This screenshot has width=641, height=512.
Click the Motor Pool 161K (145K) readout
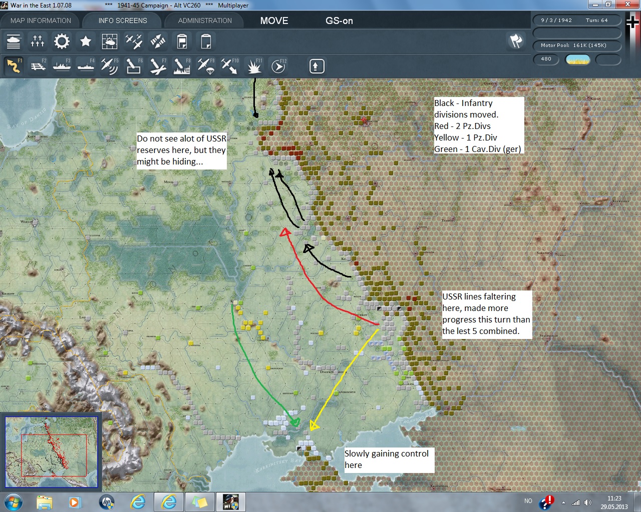pyautogui.click(x=577, y=45)
